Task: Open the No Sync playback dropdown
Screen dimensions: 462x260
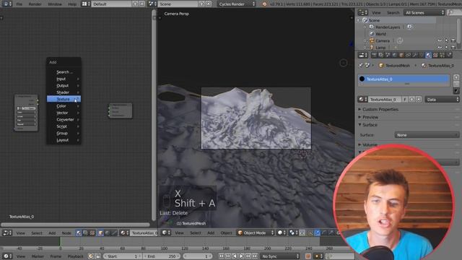Action: [279, 256]
